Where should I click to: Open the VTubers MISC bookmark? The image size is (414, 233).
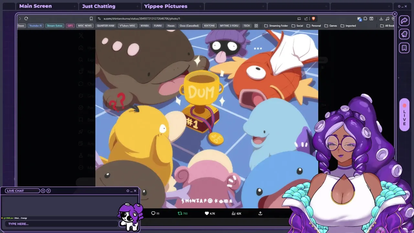pyautogui.click(x=127, y=26)
